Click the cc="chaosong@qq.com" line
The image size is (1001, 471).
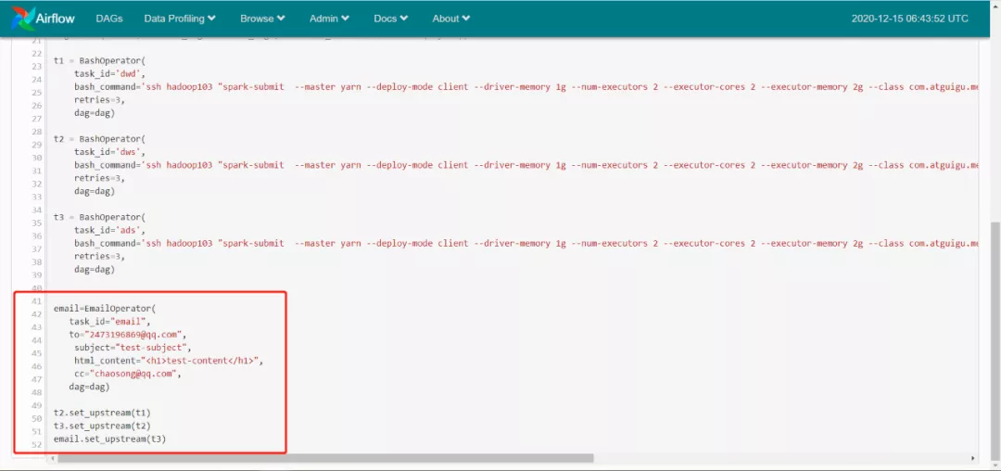tap(128, 374)
